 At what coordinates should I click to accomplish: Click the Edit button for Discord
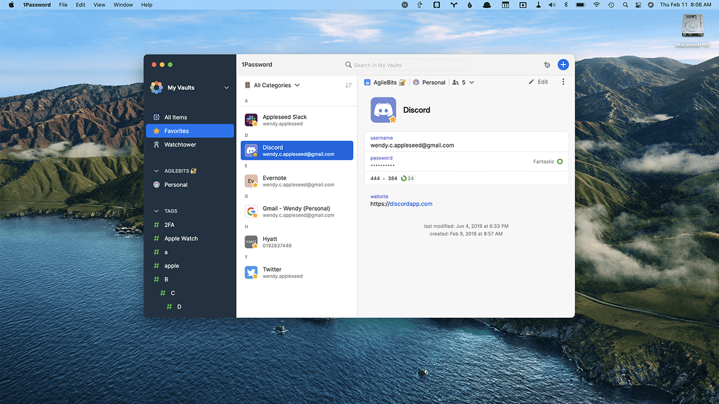538,81
